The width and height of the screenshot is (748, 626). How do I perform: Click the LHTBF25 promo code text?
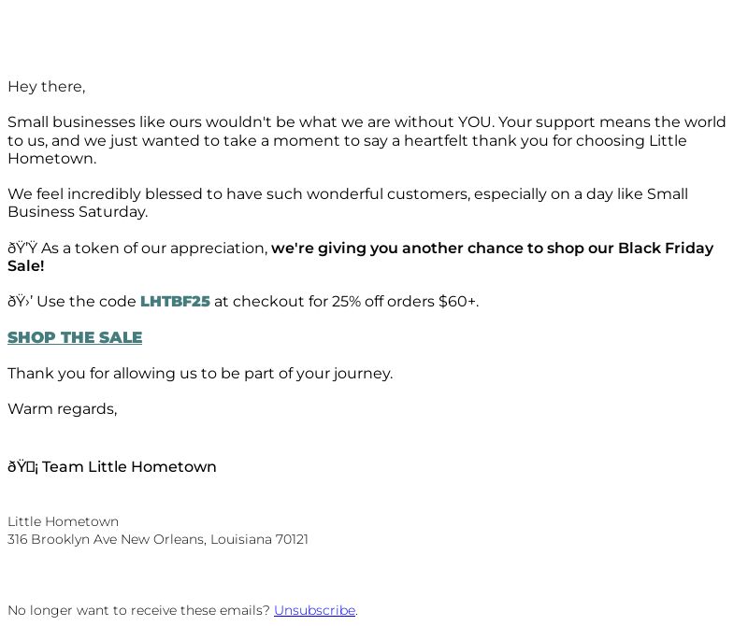point(175,301)
